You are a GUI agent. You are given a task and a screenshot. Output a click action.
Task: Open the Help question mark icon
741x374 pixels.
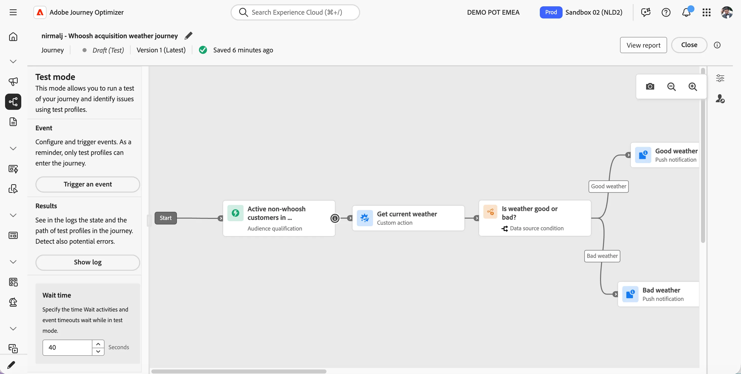tap(666, 12)
